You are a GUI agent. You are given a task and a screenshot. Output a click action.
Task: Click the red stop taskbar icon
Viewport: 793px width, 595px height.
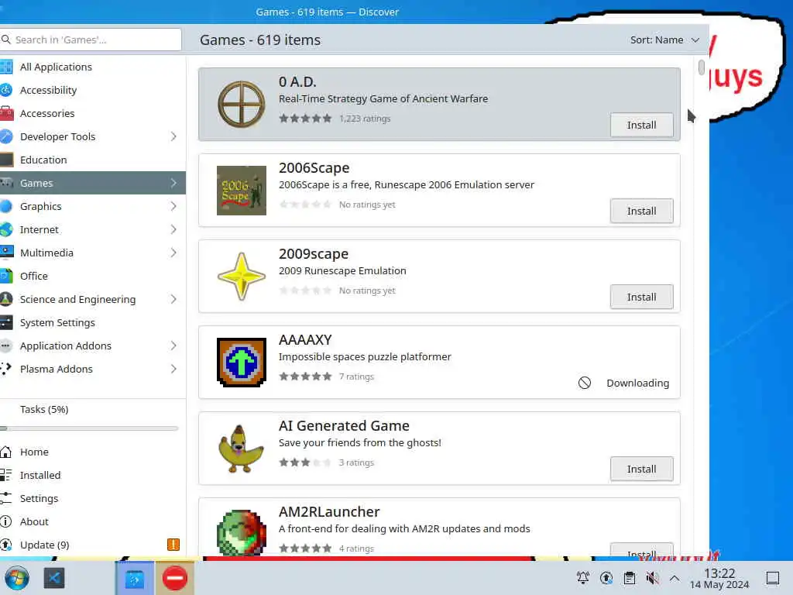[x=174, y=578]
